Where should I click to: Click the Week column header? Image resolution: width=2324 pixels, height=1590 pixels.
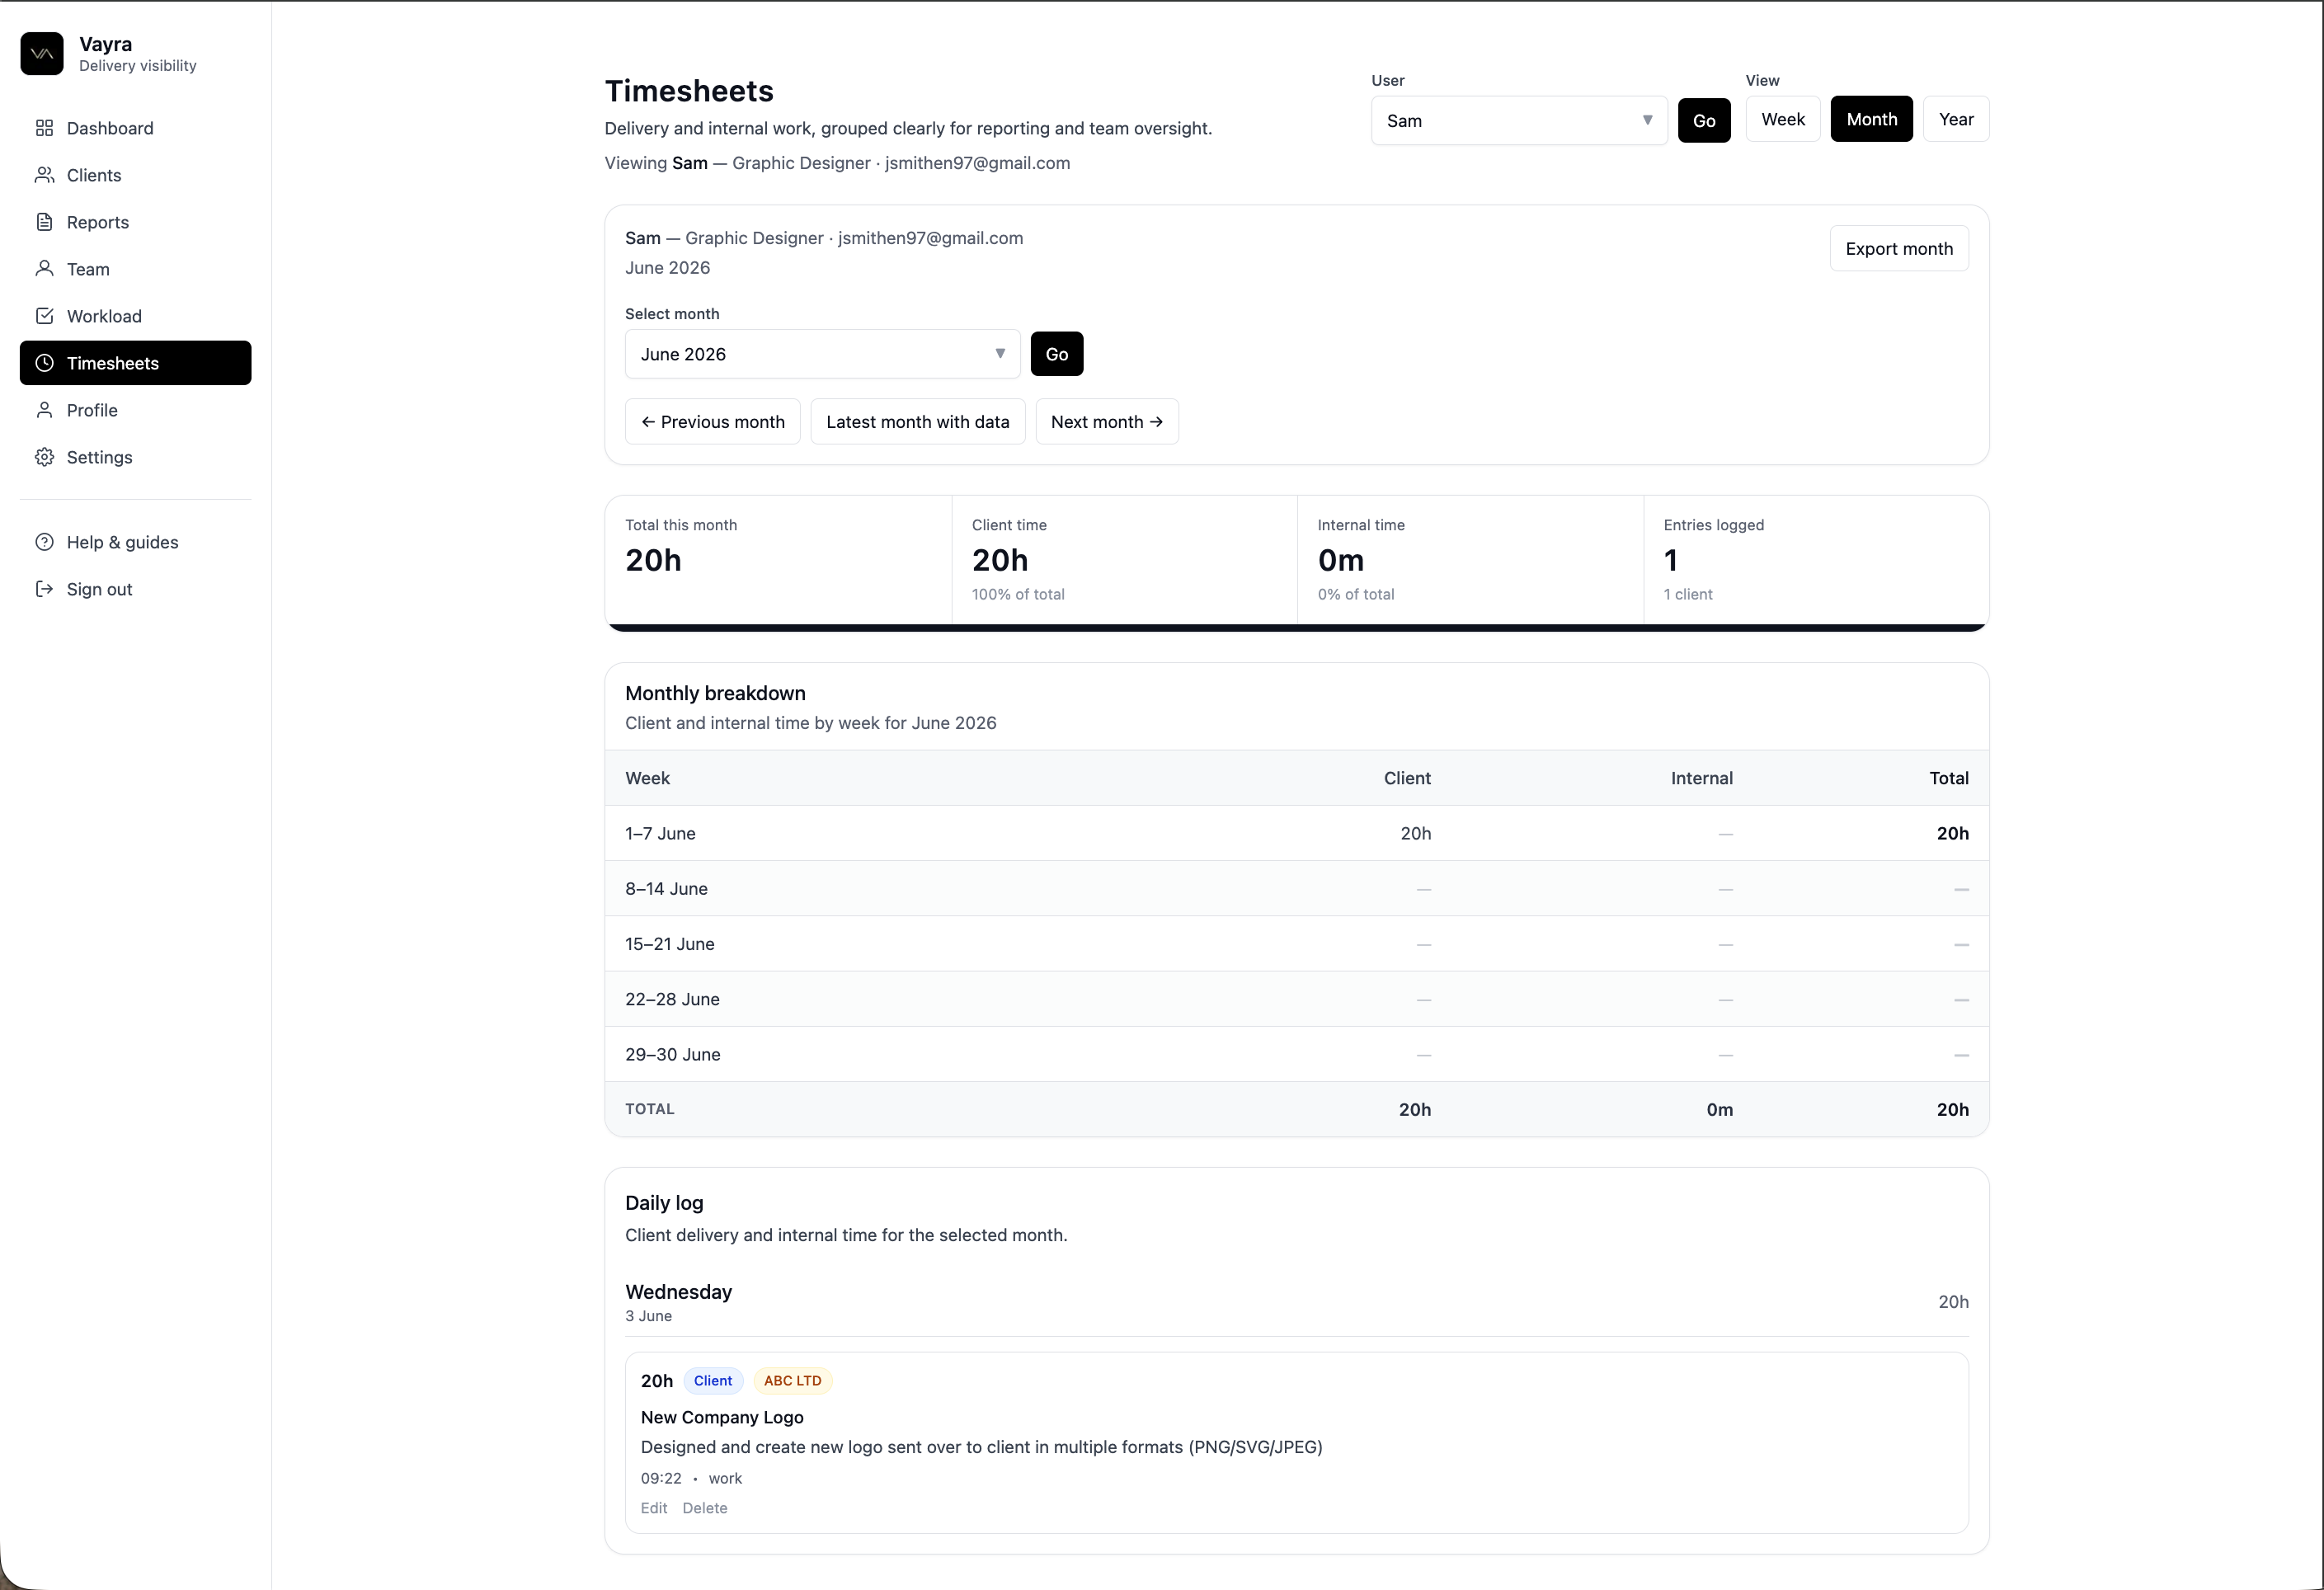click(647, 778)
